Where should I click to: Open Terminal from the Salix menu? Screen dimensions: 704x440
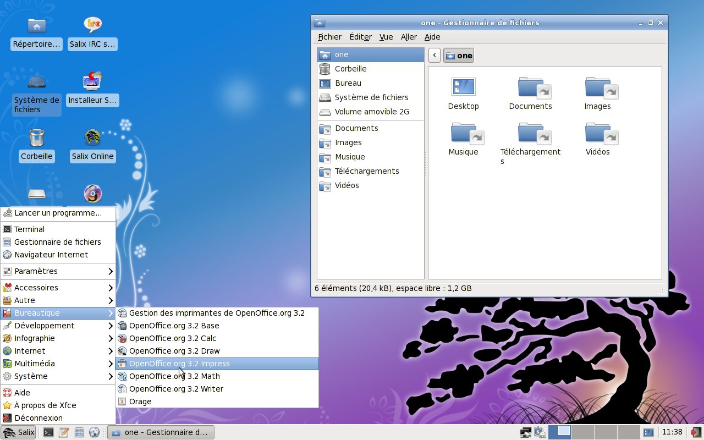point(58,229)
